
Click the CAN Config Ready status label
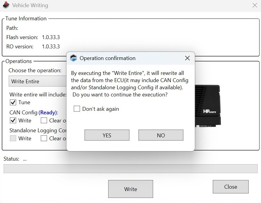[48, 113]
